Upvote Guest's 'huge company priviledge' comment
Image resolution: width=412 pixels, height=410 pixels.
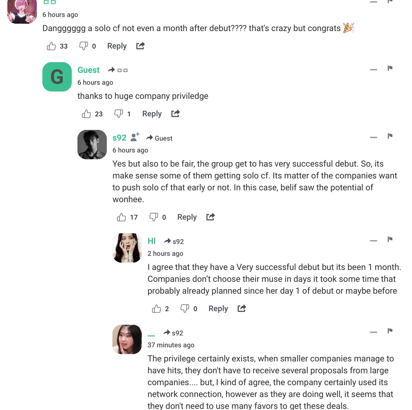click(x=86, y=114)
